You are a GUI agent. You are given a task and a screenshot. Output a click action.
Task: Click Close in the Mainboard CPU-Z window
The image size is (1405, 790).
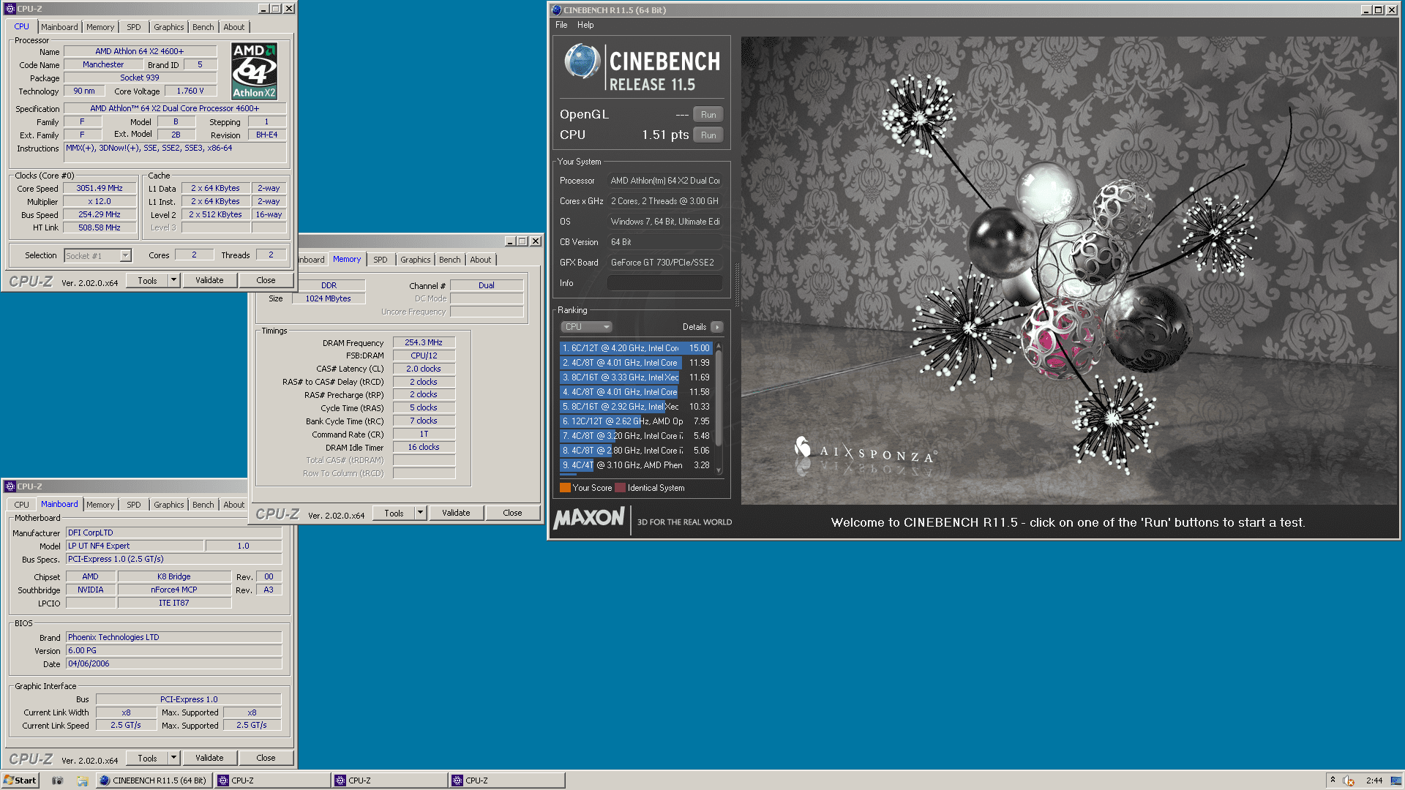266,758
